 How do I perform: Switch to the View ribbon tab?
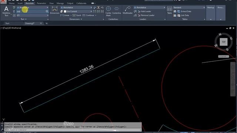click(x=51, y=3)
